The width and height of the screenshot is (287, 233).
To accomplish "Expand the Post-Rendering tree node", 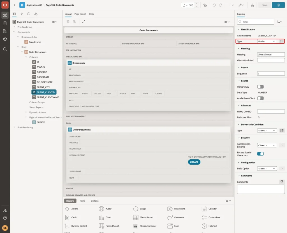I will 14,127.
